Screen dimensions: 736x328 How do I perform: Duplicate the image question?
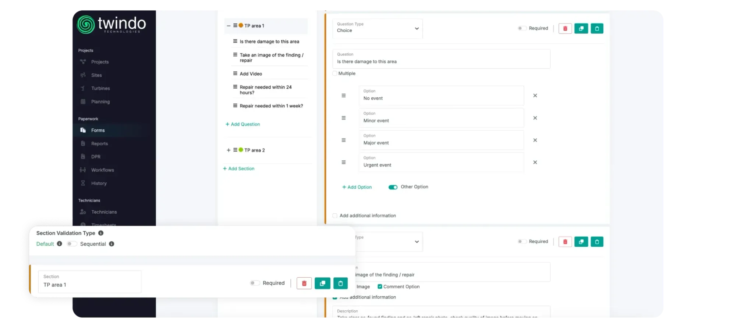pyautogui.click(x=581, y=242)
